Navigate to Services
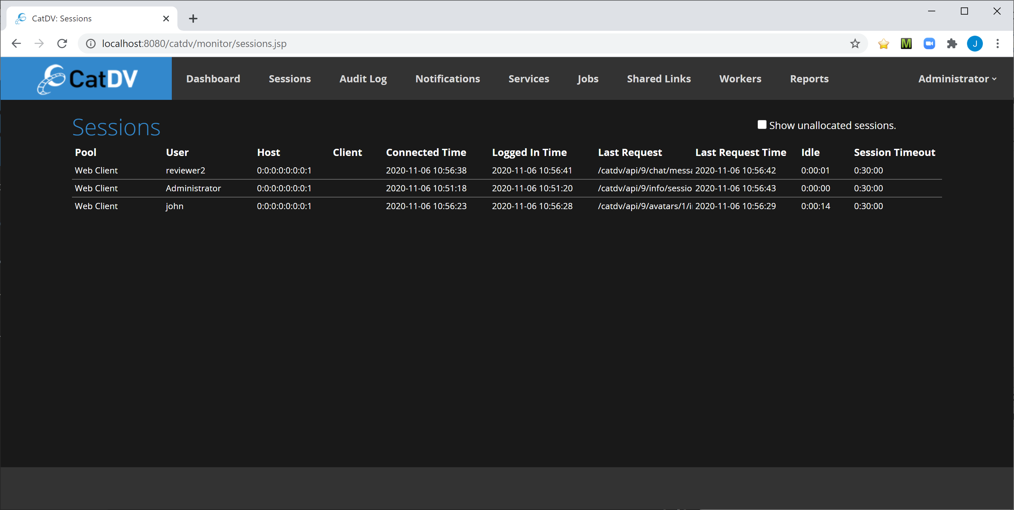The image size is (1014, 510). pyautogui.click(x=529, y=79)
